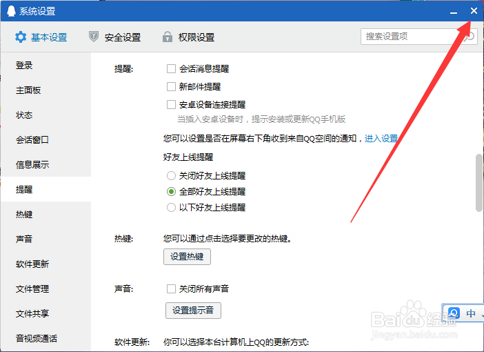Close the 系统设置 window
The height and width of the screenshot is (352, 484).
[474, 11]
